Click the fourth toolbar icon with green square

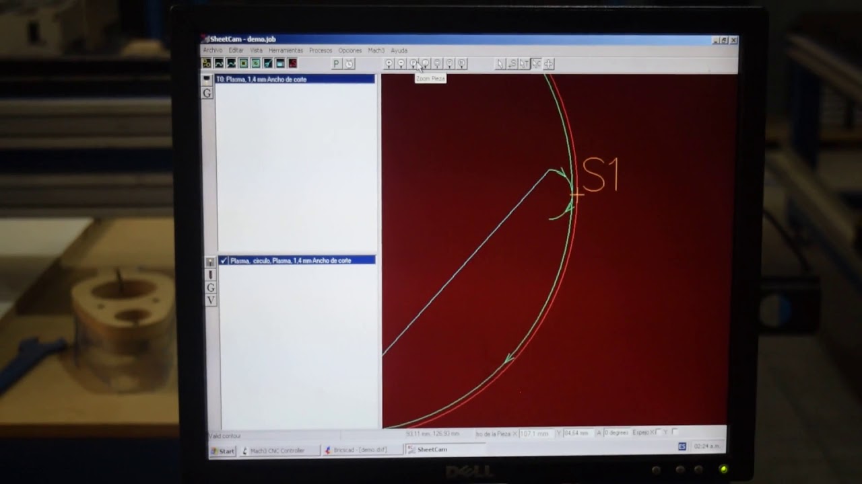click(x=244, y=63)
